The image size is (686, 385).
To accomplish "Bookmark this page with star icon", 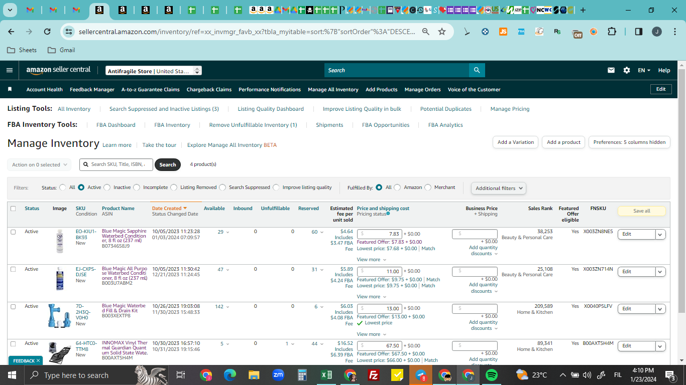I will tap(442, 32).
